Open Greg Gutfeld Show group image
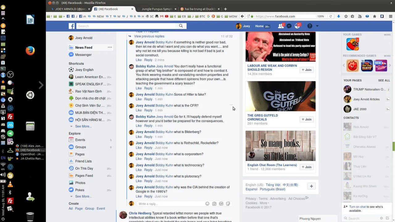The image size is (395, 222). pyautogui.click(x=281, y=96)
